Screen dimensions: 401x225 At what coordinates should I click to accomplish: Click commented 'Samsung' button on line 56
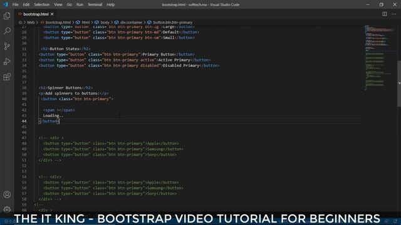(x=113, y=188)
